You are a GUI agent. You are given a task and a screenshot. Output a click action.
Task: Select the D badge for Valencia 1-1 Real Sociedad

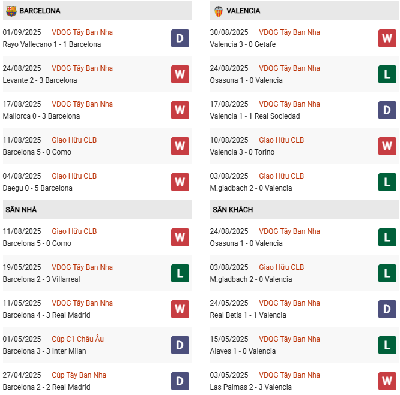387,110
